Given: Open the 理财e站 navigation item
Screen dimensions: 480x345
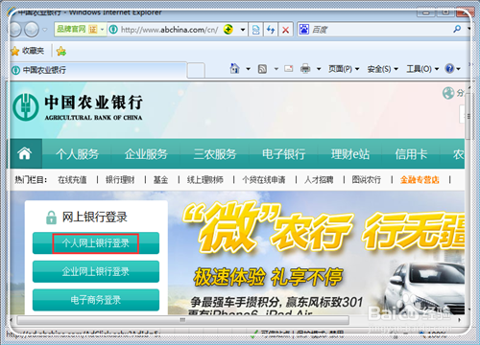Looking at the screenshot, I should 350,154.
